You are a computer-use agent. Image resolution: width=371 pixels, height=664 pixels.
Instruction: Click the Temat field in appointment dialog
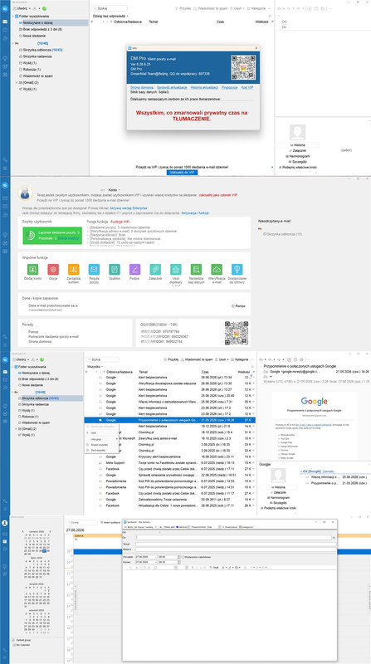click(x=236, y=544)
